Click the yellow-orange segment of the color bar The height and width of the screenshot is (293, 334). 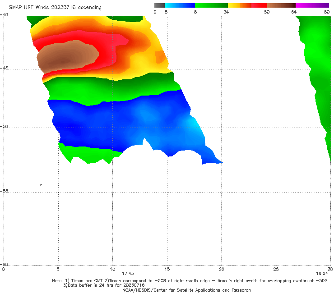click(x=239, y=5)
